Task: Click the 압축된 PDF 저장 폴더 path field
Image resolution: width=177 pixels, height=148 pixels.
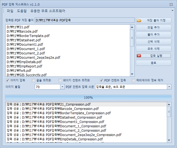Action: (x=85, y=20)
